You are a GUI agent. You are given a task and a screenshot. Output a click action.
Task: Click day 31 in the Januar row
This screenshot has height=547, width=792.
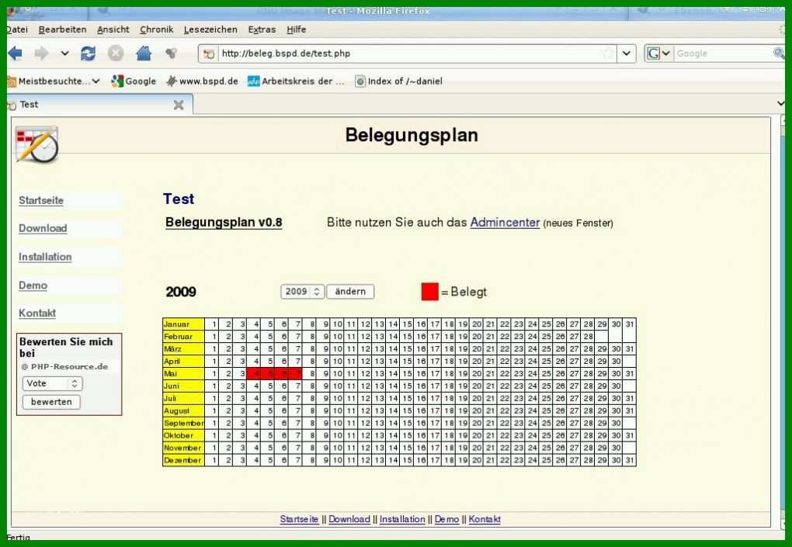pyautogui.click(x=630, y=324)
